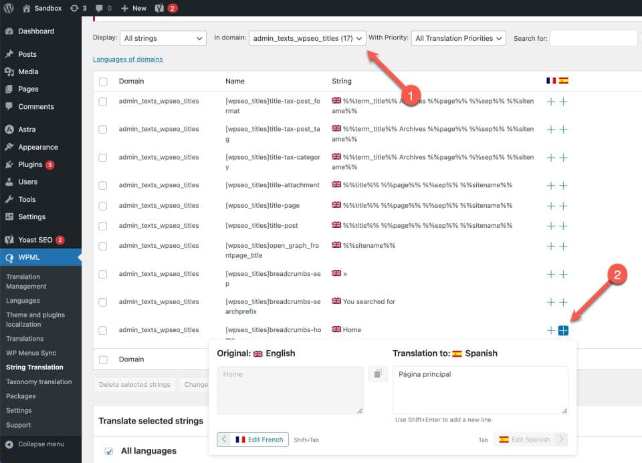The width and height of the screenshot is (642, 463).
Task: Add Spanish translation for title-page string
Action: pos(563,206)
